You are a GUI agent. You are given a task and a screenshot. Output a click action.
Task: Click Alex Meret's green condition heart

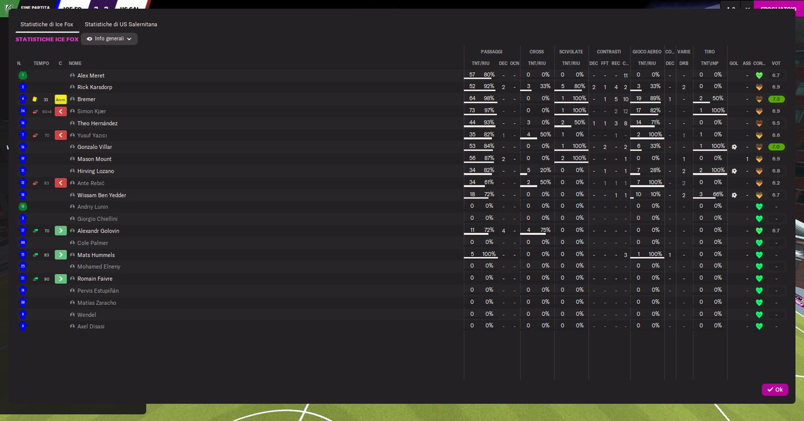(759, 75)
